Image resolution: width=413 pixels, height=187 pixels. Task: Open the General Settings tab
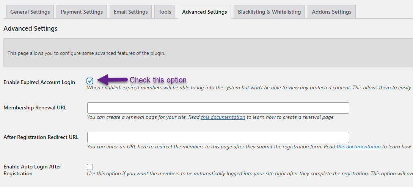(x=30, y=12)
